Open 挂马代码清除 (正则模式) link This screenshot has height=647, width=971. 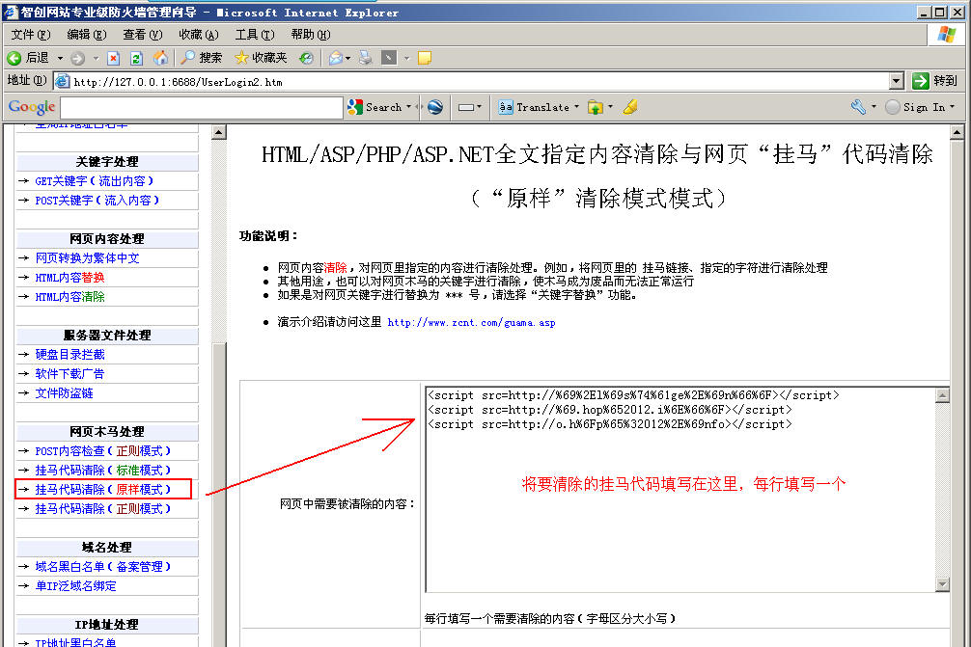click(x=103, y=508)
